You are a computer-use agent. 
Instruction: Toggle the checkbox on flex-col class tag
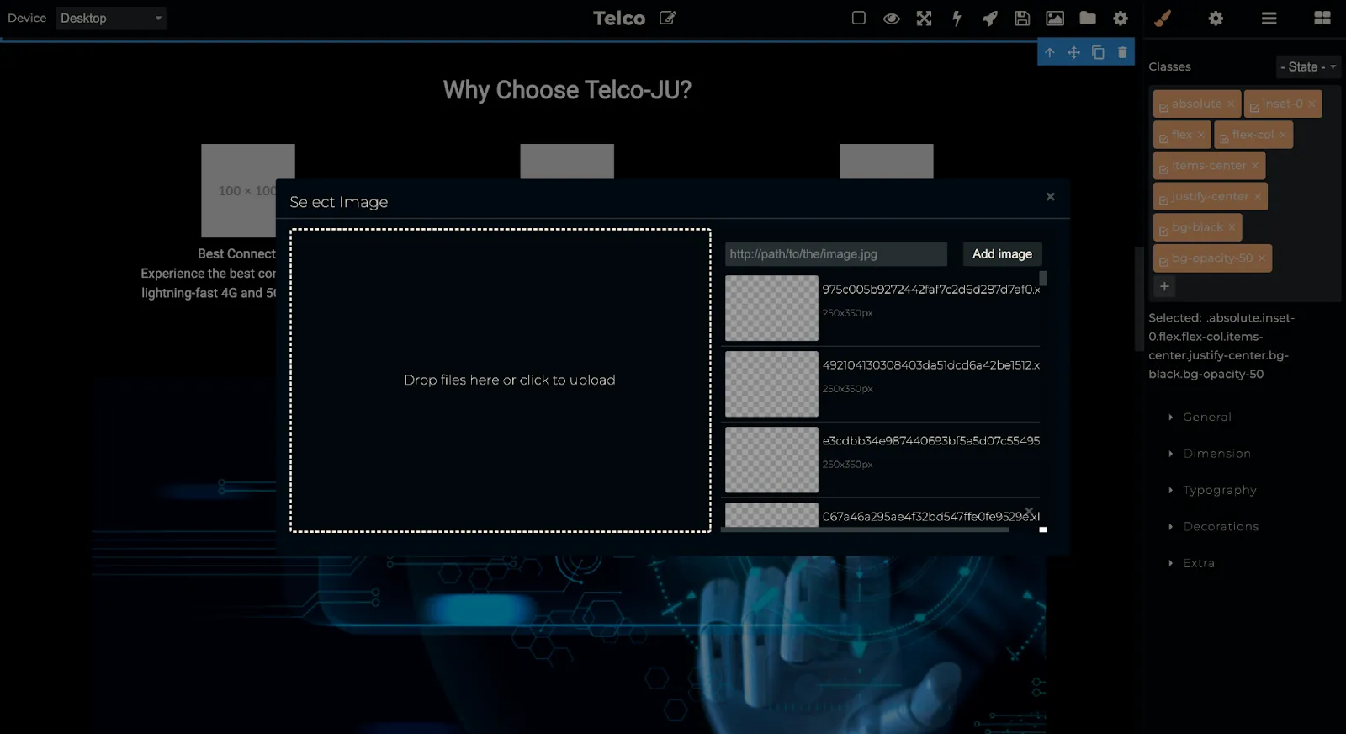(1224, 138)
